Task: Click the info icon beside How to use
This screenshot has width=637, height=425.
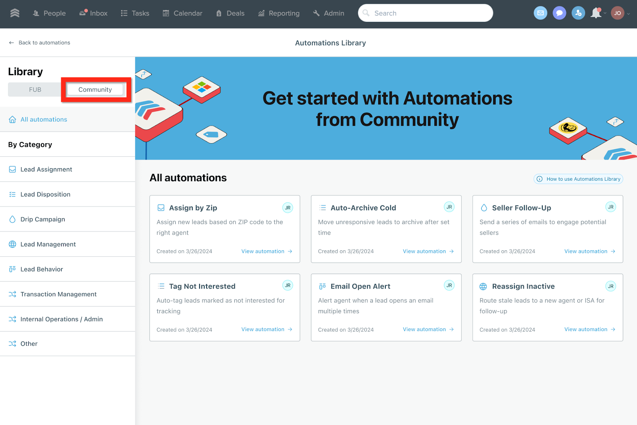Action: click(539, 179)
